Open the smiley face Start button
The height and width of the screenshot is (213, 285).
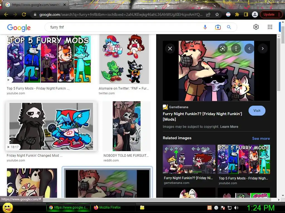(x=8, y=208)
